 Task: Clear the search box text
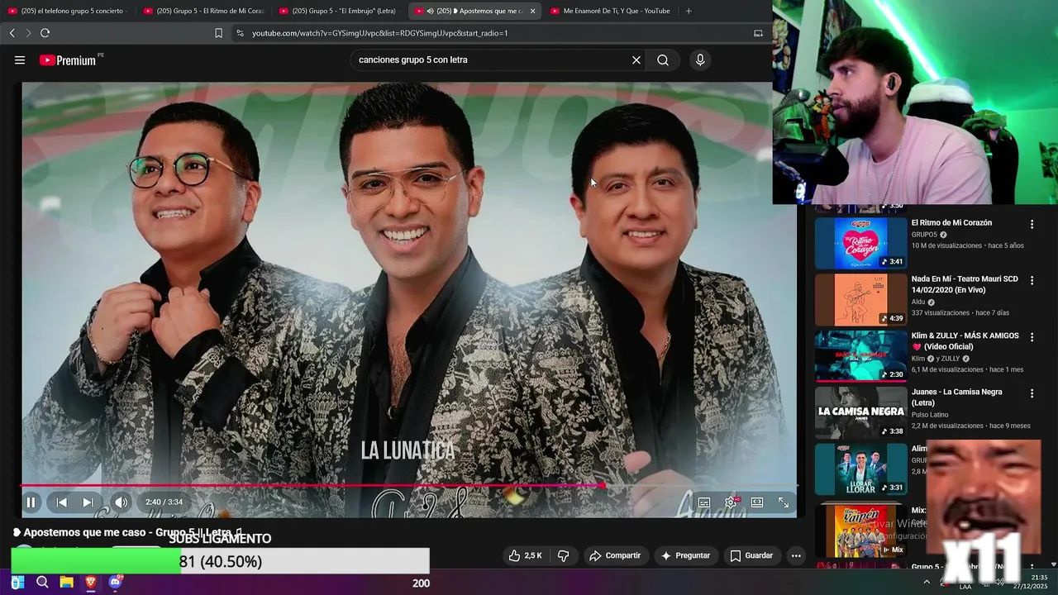coord(636,59)
